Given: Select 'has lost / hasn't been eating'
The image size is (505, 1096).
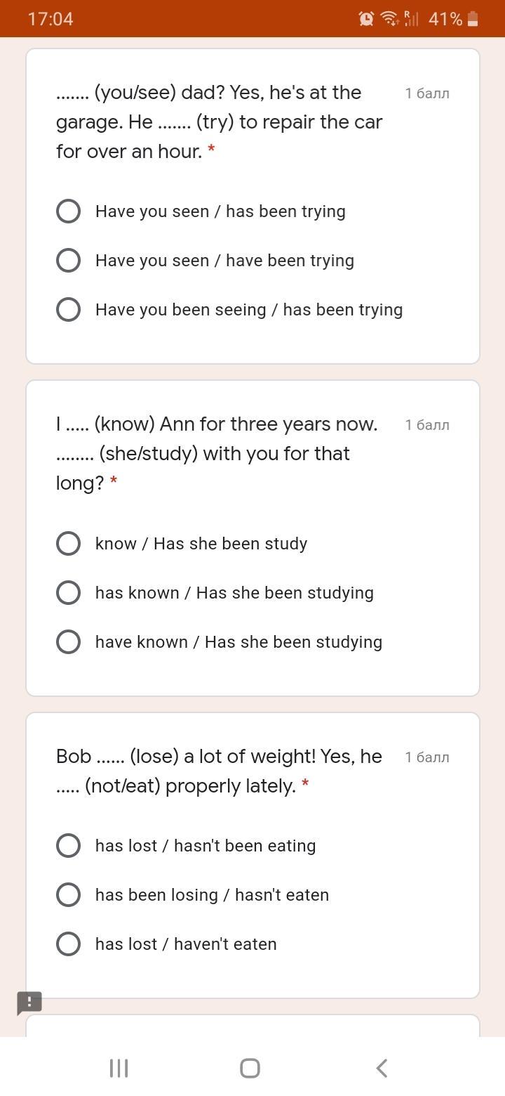Looking at the screenshot, I should click(69, 846).
